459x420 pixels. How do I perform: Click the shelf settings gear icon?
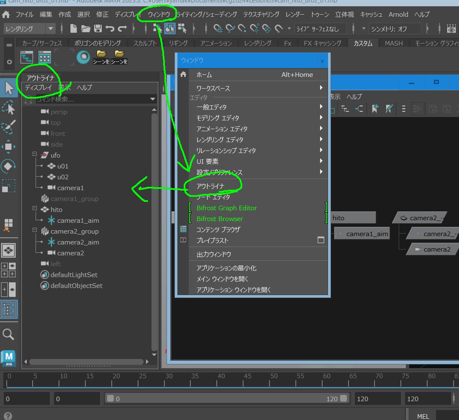(x=9, y=62)
